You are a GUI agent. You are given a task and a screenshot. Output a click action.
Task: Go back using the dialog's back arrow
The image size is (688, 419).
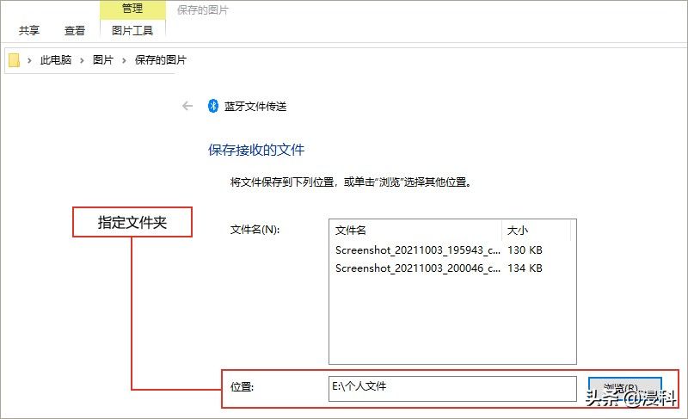coord(187,107)
